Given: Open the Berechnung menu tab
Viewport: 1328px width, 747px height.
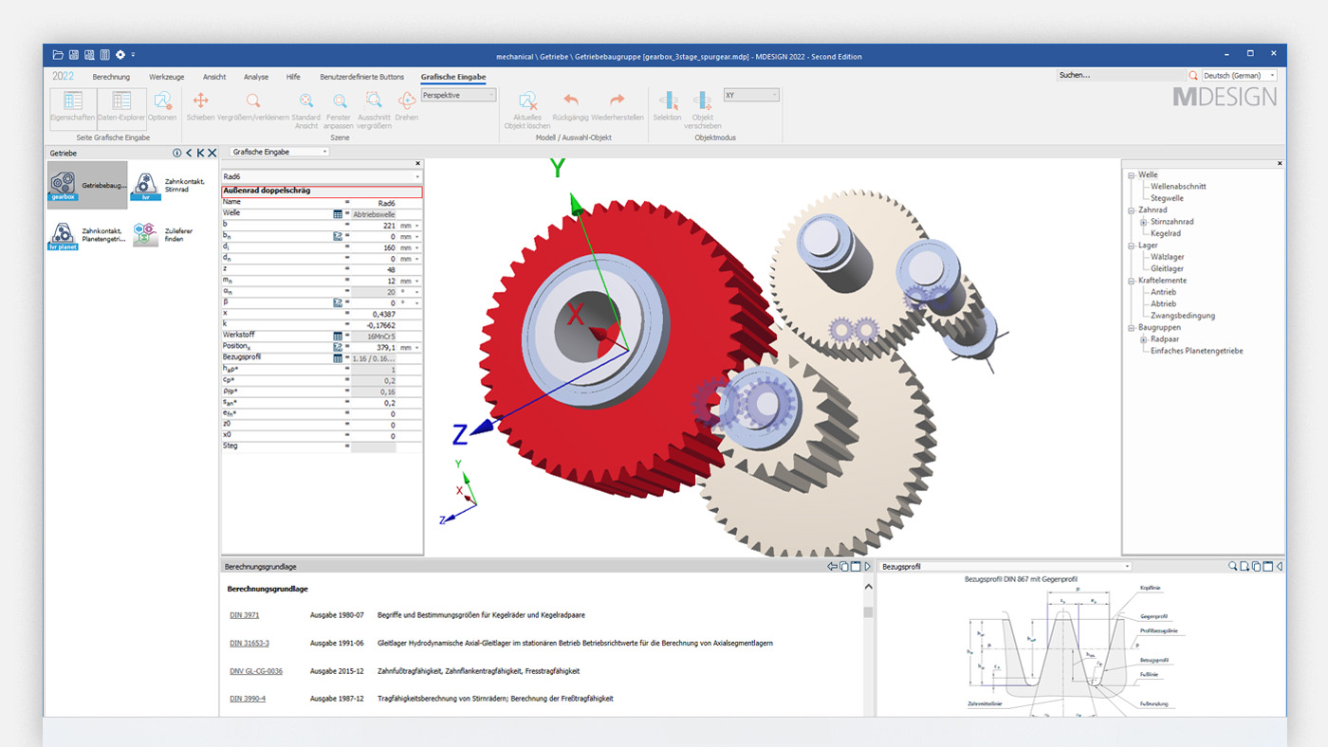Looking at the screenshot, I should (x=111, y=77).
